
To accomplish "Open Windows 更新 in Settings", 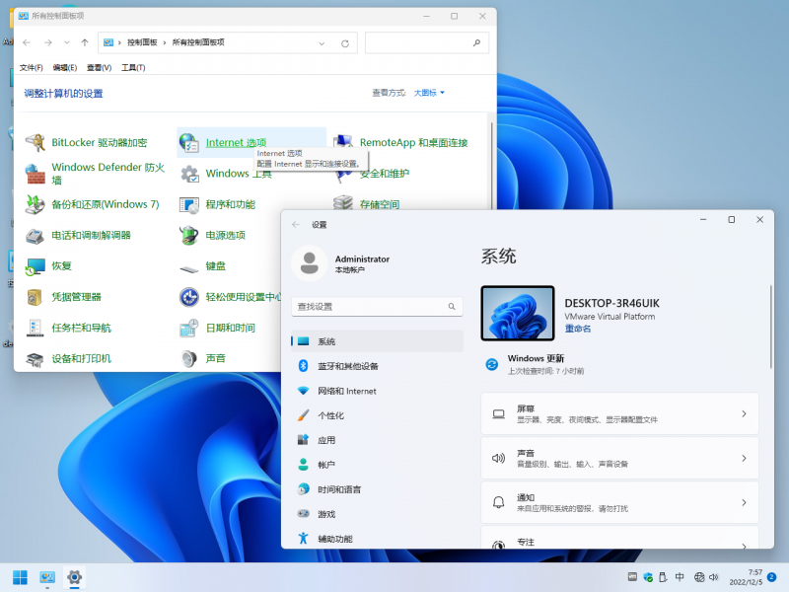I will pyautogui.click(x=536, y=364).
